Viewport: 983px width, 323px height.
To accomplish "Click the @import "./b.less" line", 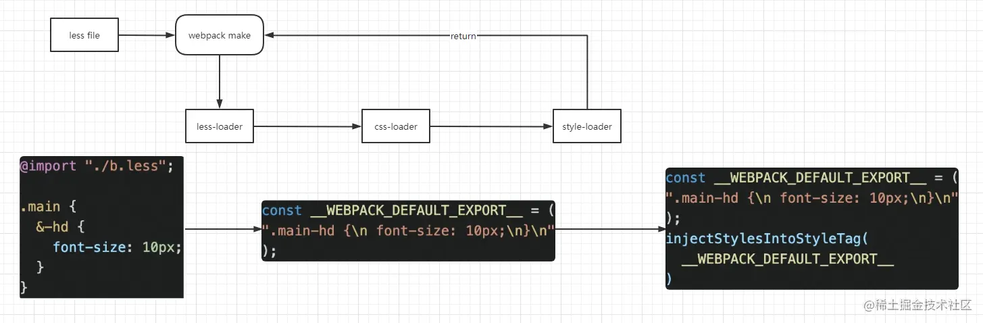I will 97,166.
